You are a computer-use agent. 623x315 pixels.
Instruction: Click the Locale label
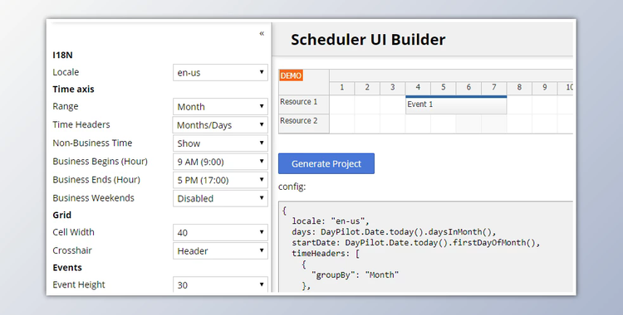[x=66, y=72]
